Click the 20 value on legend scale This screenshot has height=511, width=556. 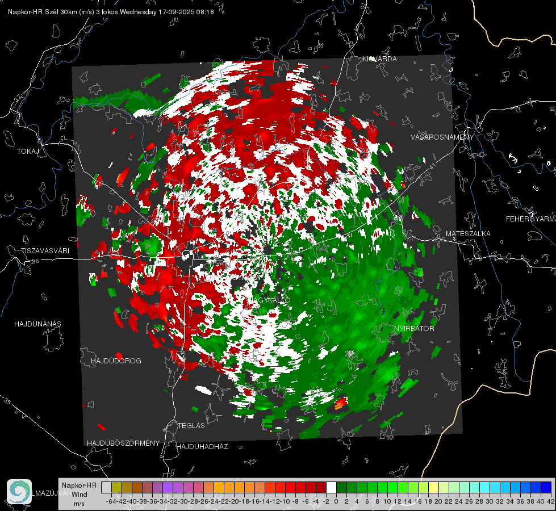[438, 501]
